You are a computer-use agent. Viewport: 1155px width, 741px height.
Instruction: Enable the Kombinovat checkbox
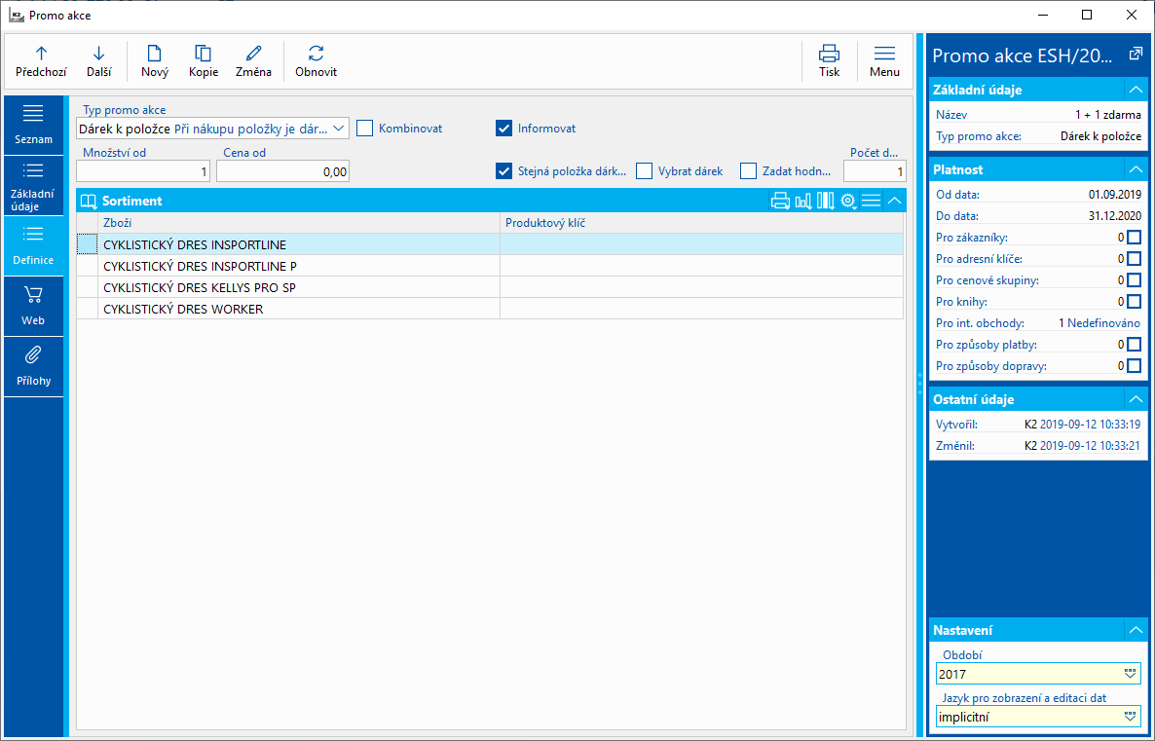(x=365, y=128)
